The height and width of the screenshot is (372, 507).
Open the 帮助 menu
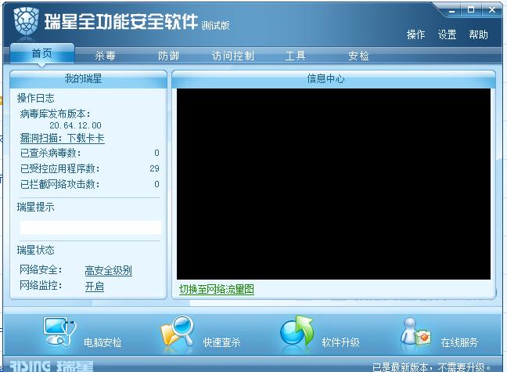coord(479,34)
